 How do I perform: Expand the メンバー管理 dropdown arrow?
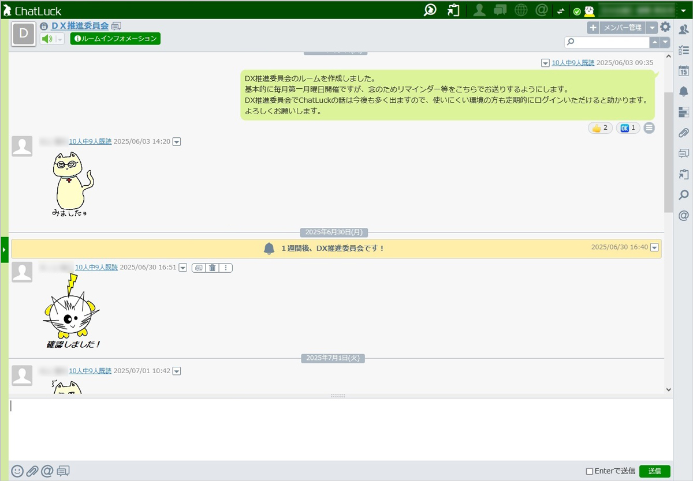652,28
